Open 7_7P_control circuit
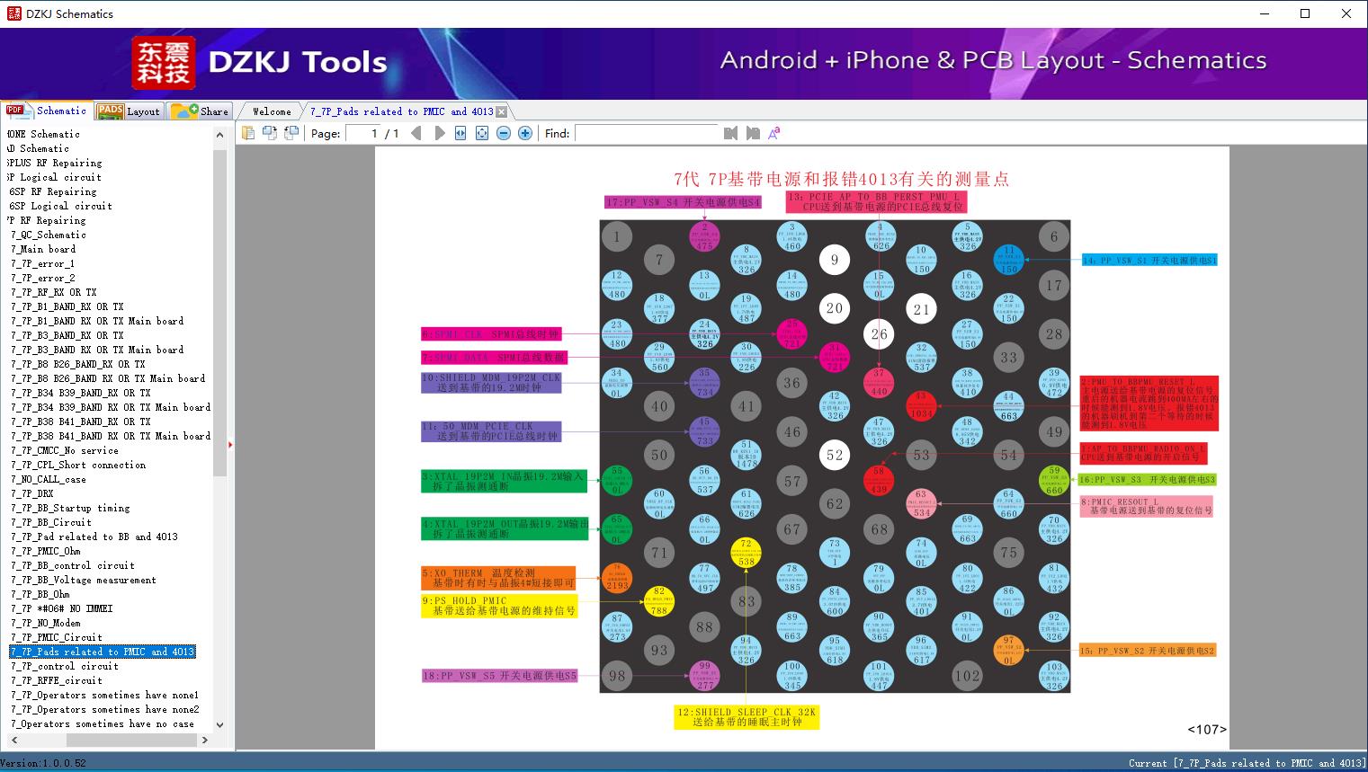 pyautogui.click(x=65, y=666)
